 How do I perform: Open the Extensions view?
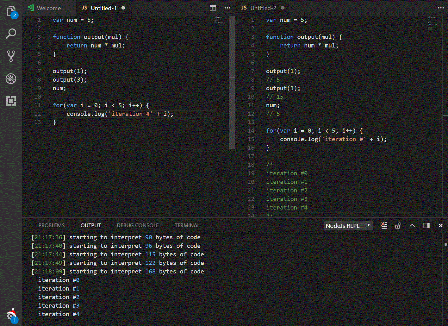(x=11, y=101)
